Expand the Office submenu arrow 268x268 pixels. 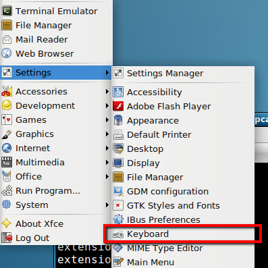coord(107,176)
